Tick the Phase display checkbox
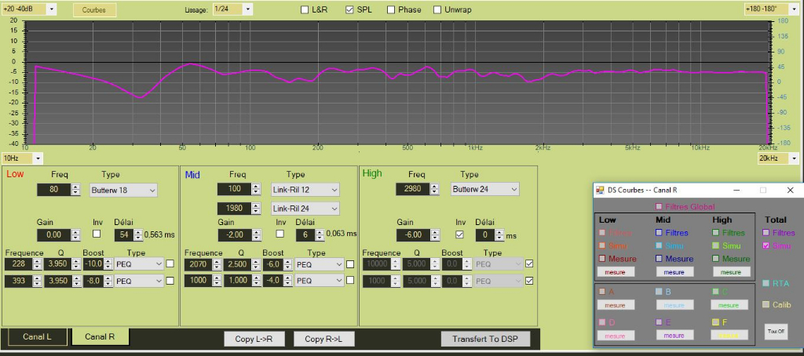This screenshot has height=356, width=804. [390, 10]
